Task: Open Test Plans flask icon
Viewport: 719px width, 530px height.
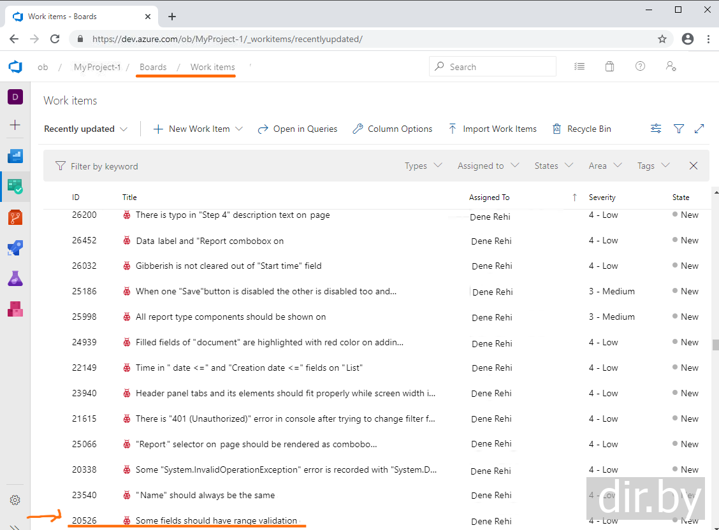Action: (15, 278)
